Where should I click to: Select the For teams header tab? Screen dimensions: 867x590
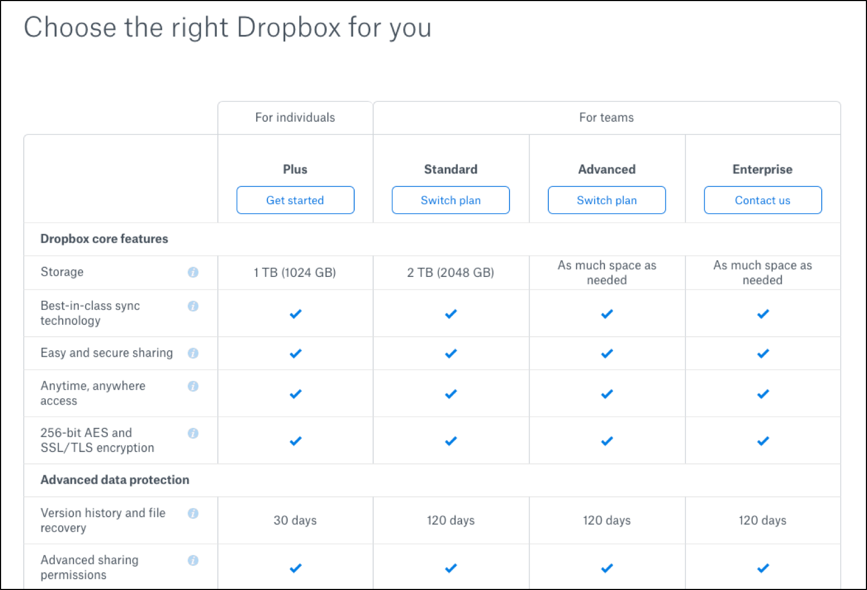coord(607,117)
